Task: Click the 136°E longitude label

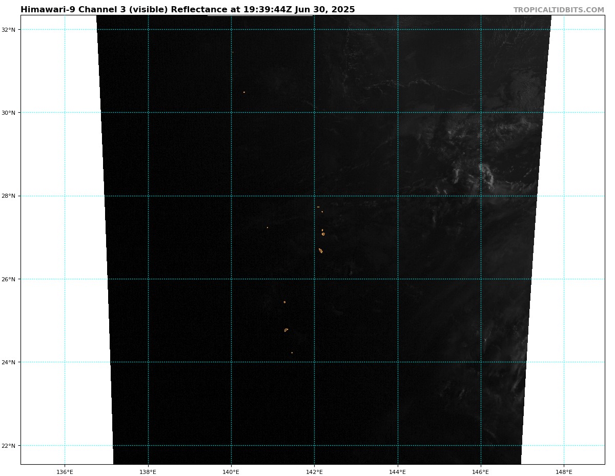Action: pos(65,472)
